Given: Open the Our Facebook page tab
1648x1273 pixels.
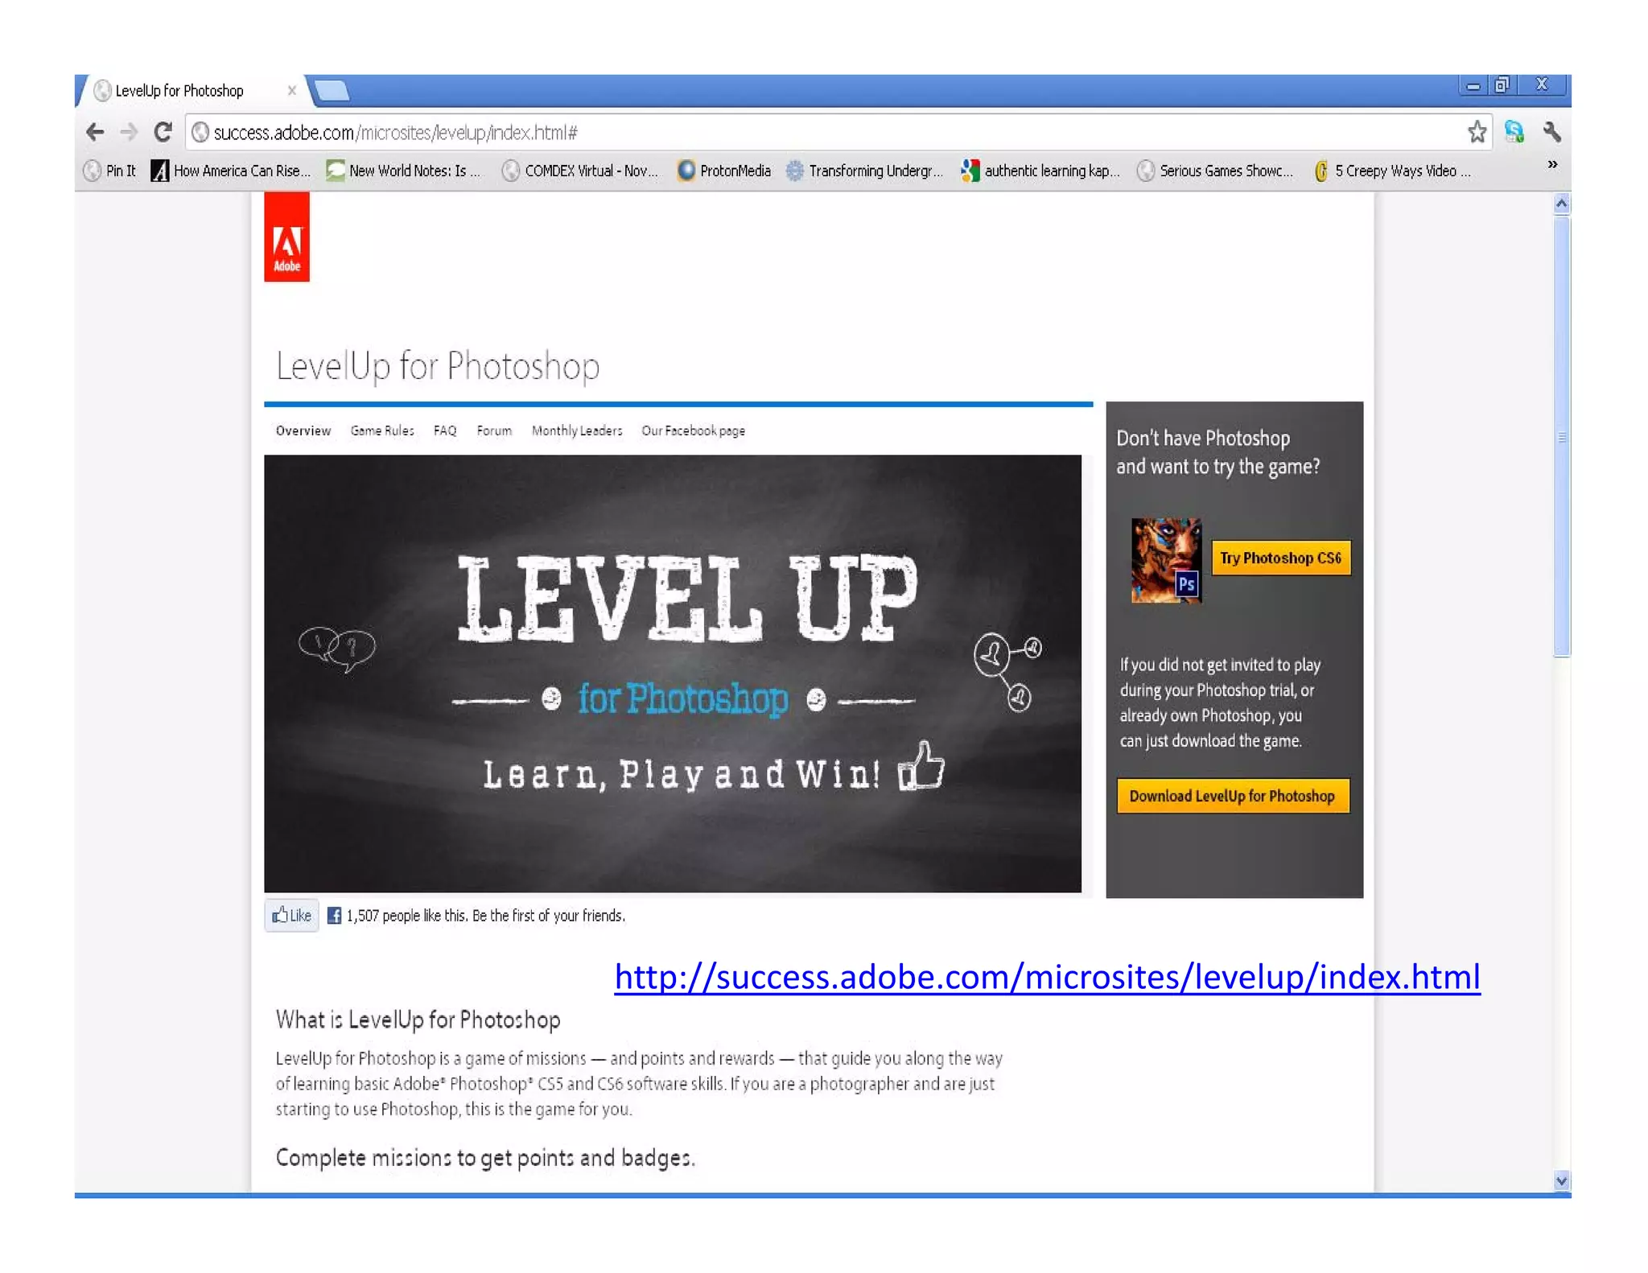Looking at the screenshot, I should tap(693, 431).
